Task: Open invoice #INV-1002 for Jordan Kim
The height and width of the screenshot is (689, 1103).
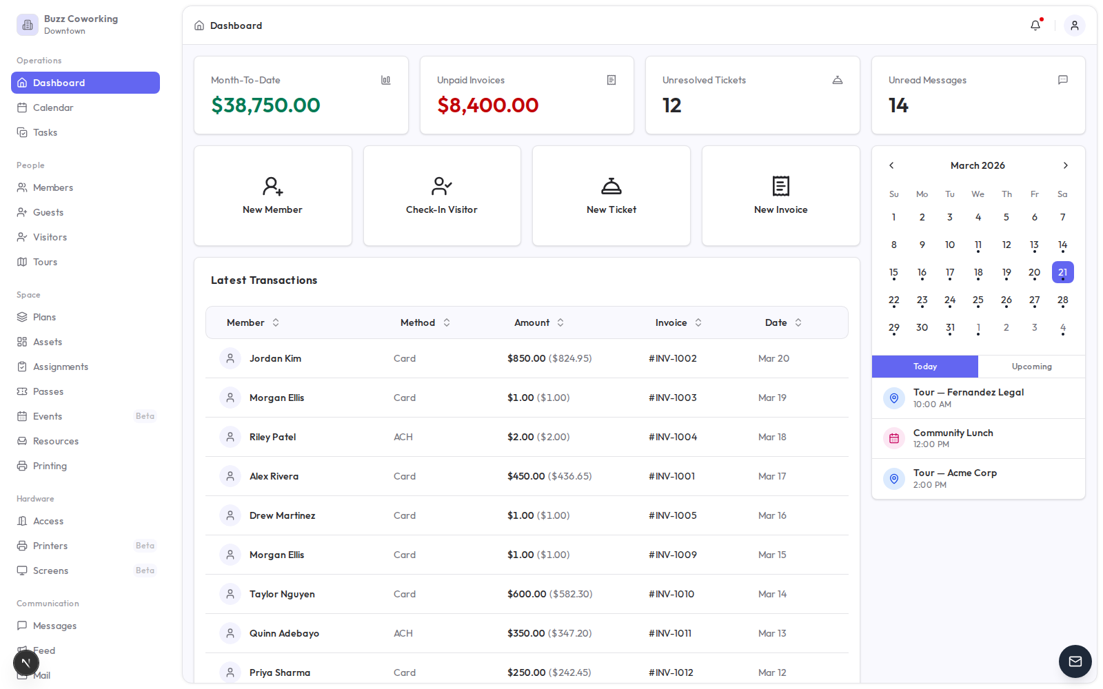Action: [x=672, y=358]
